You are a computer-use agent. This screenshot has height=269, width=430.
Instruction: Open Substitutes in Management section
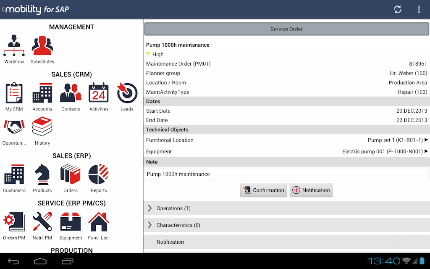point(42,47)
